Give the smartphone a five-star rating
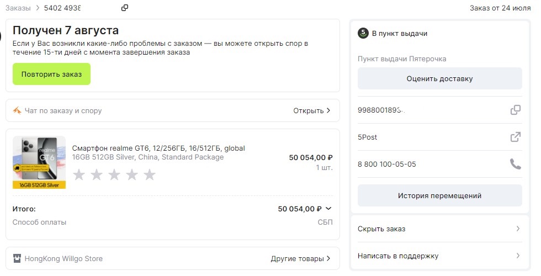 pyautogui.click(x=150, y=175)
